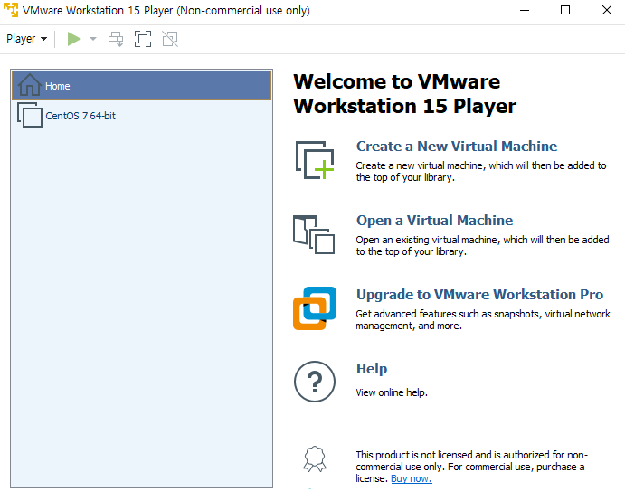
Task: Enter full screen mode icon
Action: [143, 39]
